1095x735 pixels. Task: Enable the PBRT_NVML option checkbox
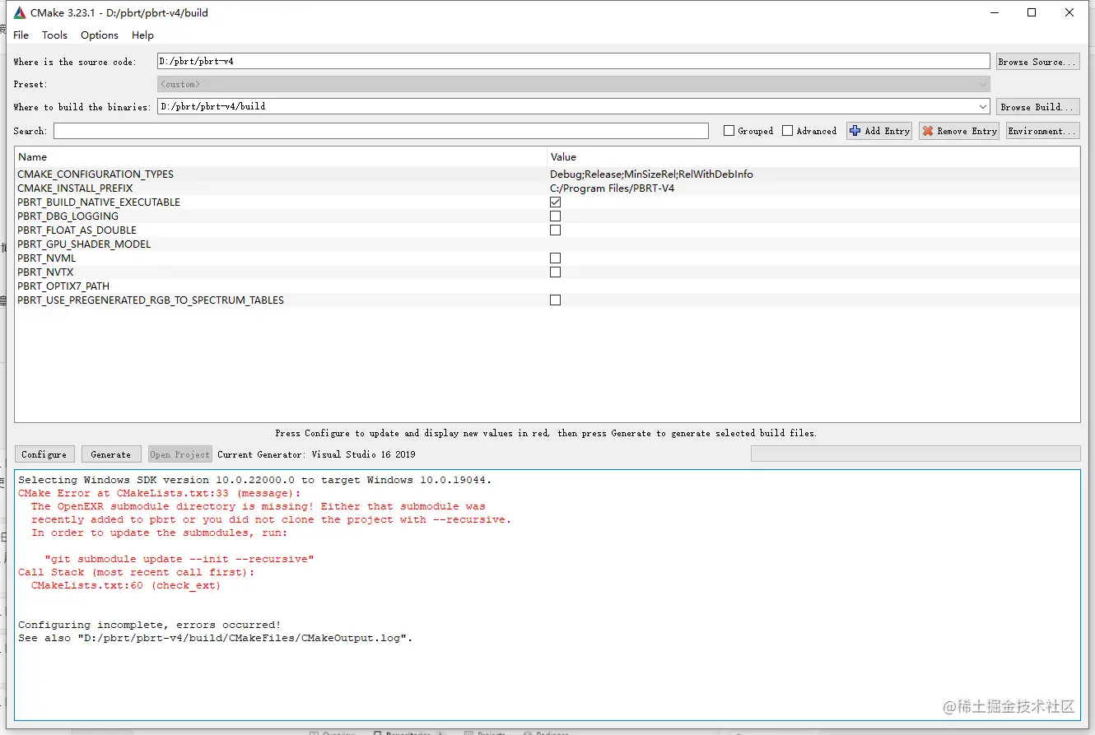coord(556,258)
